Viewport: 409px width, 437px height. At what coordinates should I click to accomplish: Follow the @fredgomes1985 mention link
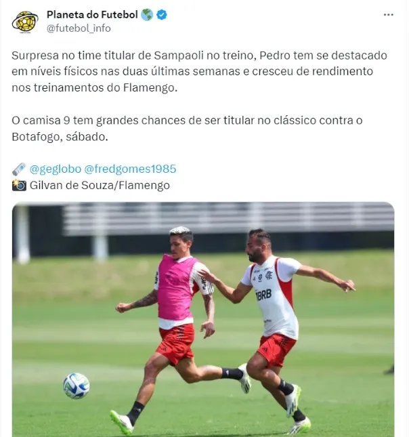click(x=130, y=169)
